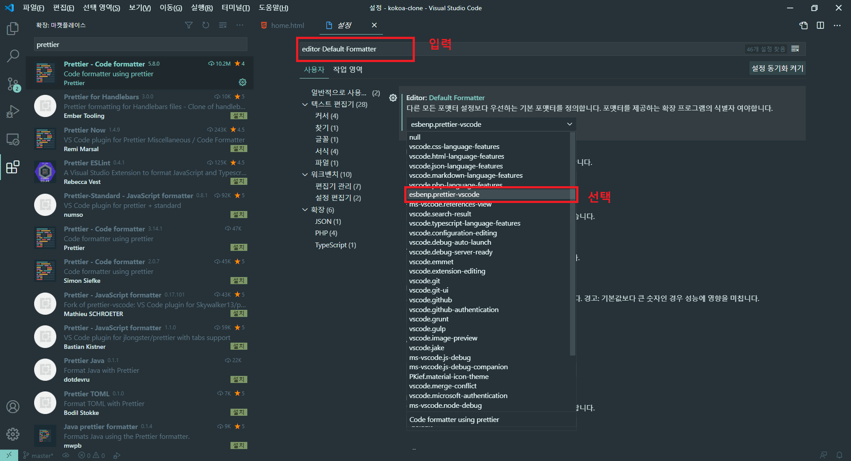Switch to 작업 영역 settings tab
Image resolution: width=851 pixels, height=461 pixels.
pyautogui.click(x=347, y=70)
